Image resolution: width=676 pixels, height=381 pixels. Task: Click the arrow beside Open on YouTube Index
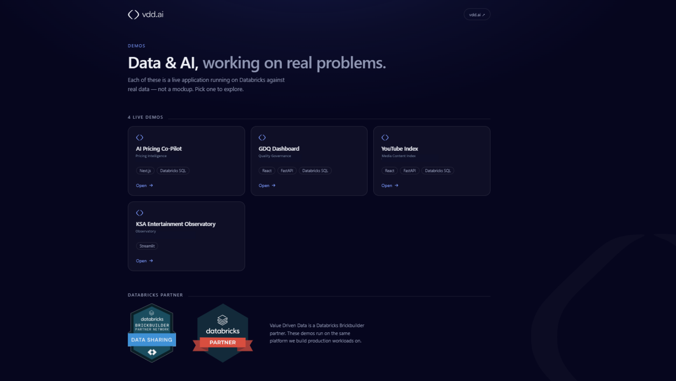pos(397,185)
